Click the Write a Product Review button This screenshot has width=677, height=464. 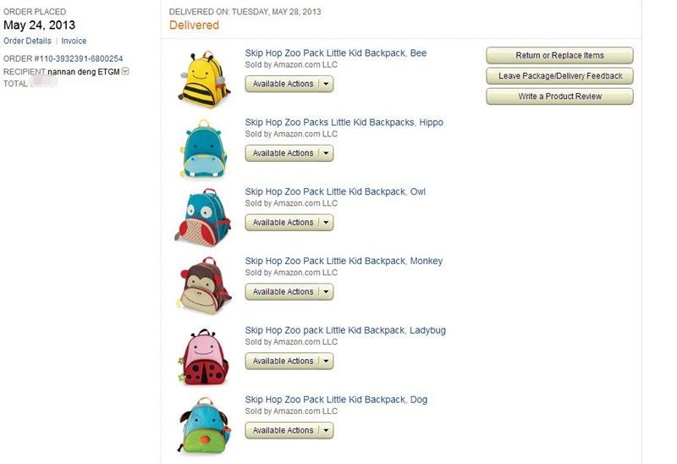coord(559,97)
